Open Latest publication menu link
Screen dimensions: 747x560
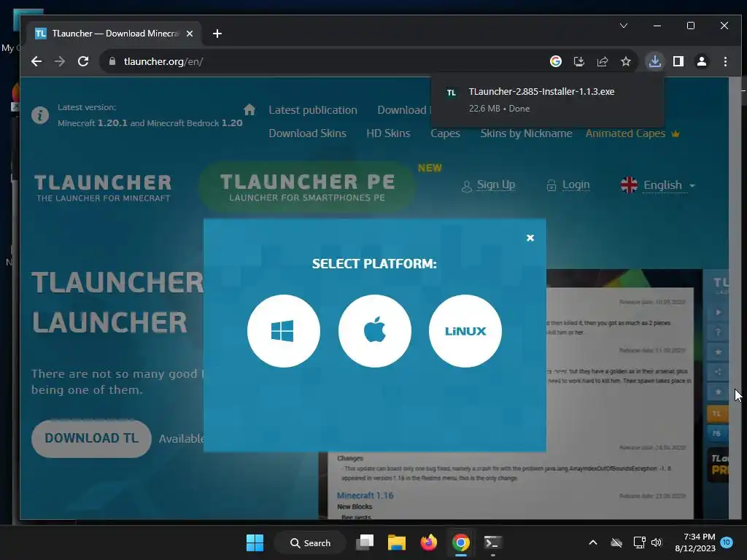(x=313, y=110)
